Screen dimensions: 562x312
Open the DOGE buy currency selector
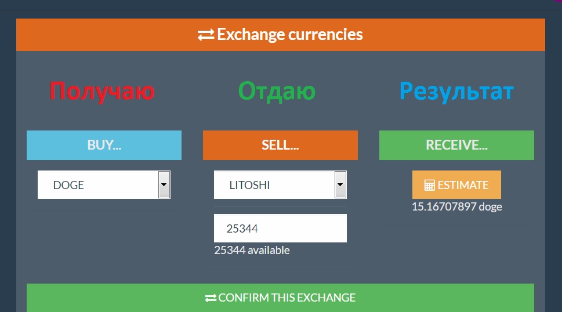coord(99,185)
